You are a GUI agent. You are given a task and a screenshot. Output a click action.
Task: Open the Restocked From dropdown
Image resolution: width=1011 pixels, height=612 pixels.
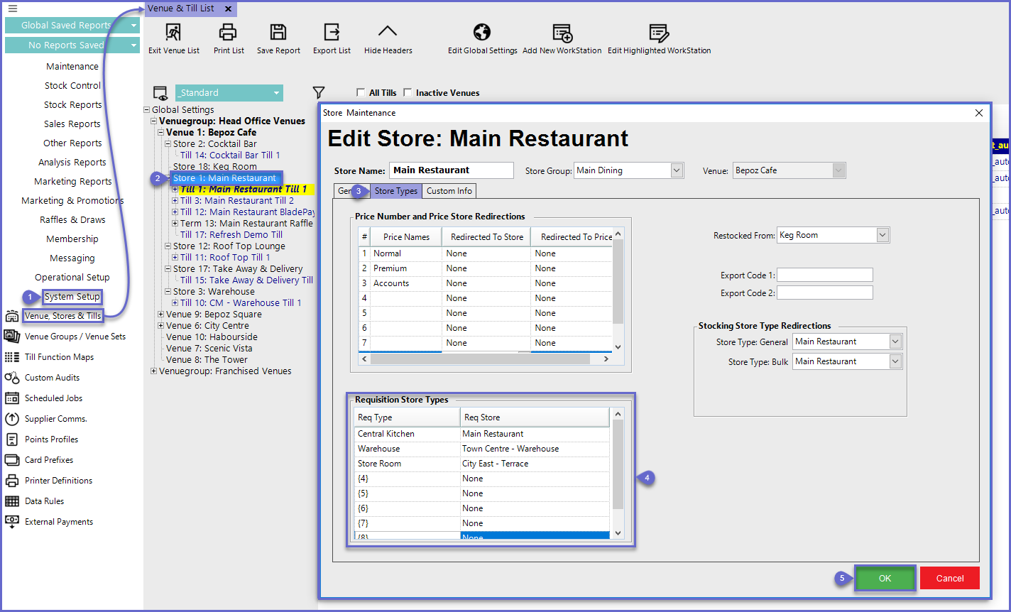tap(882, 235)
